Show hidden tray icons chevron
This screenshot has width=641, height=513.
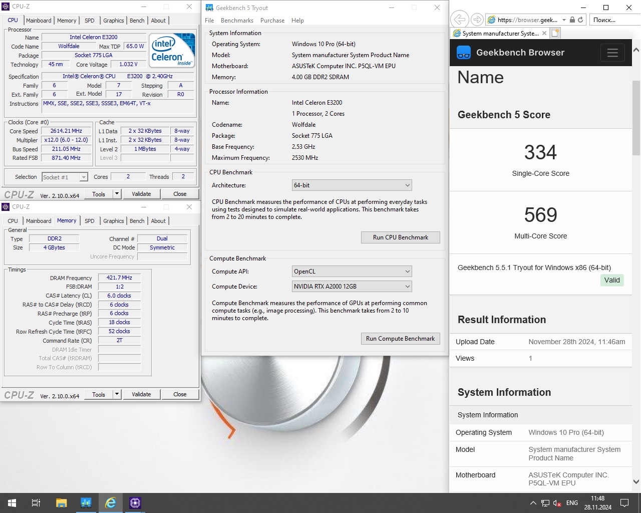[x=533, y=503]
